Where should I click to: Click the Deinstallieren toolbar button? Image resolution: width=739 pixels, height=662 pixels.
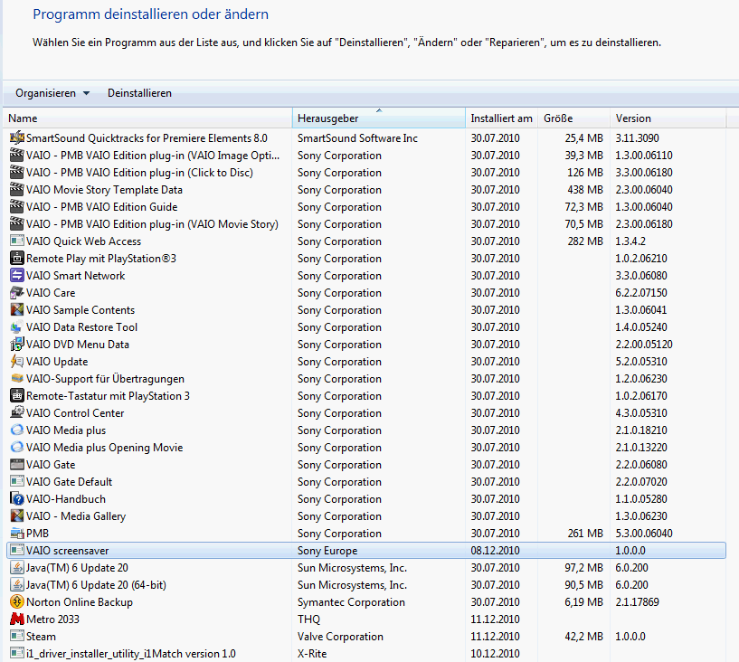(139, 93)
